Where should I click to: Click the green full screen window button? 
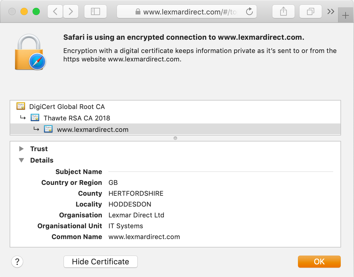click(x=36, y=11)
